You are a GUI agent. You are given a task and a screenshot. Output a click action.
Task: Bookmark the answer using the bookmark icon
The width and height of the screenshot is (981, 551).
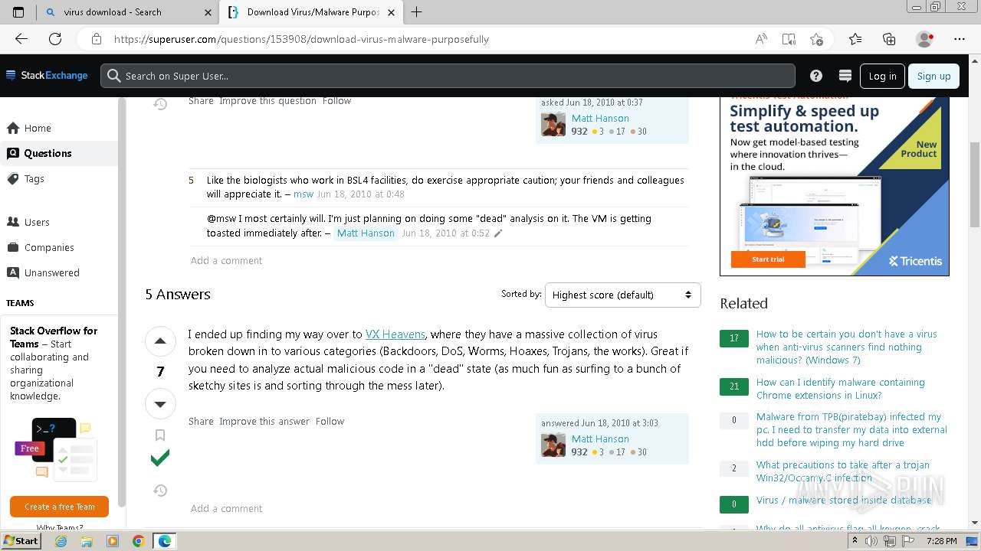[160, 435]
